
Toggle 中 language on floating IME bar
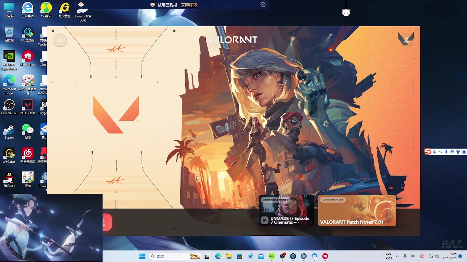(435, 152)
